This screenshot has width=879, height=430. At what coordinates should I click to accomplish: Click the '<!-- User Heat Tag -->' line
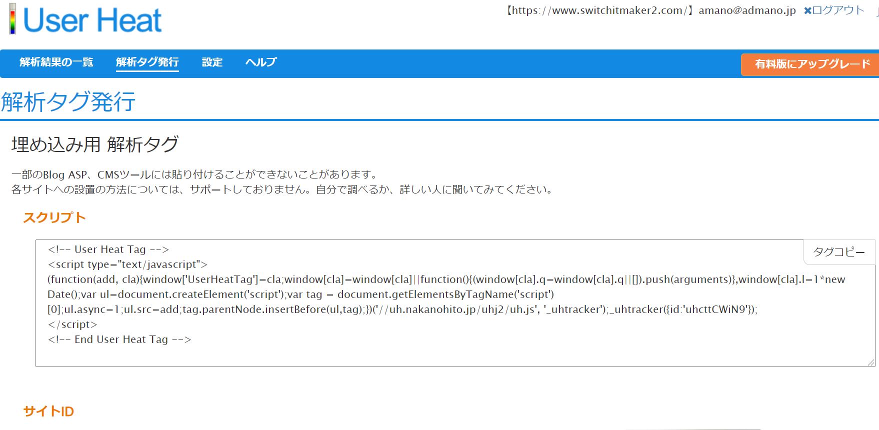pyautogui.click(x=108, y=249)
